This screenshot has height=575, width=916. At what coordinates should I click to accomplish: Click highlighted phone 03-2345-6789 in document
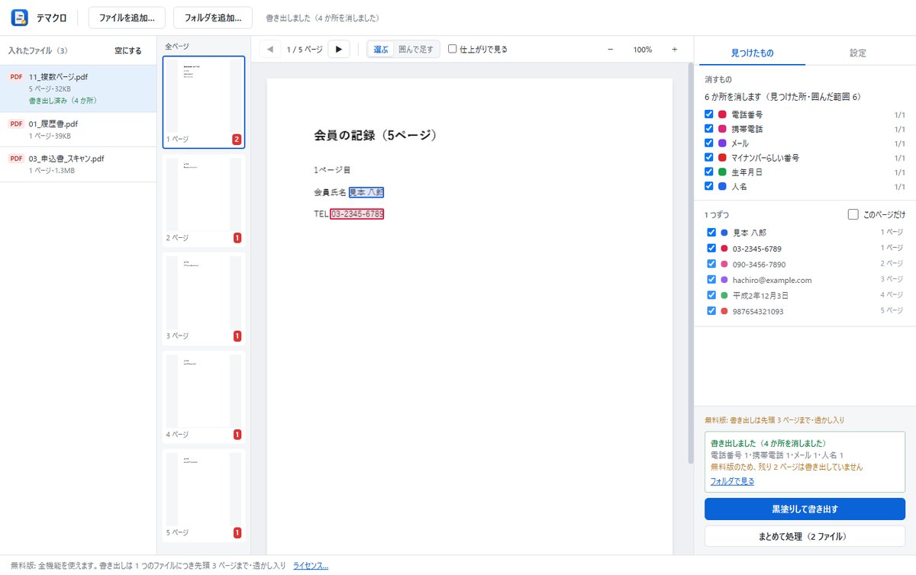[x=356, y=214]
